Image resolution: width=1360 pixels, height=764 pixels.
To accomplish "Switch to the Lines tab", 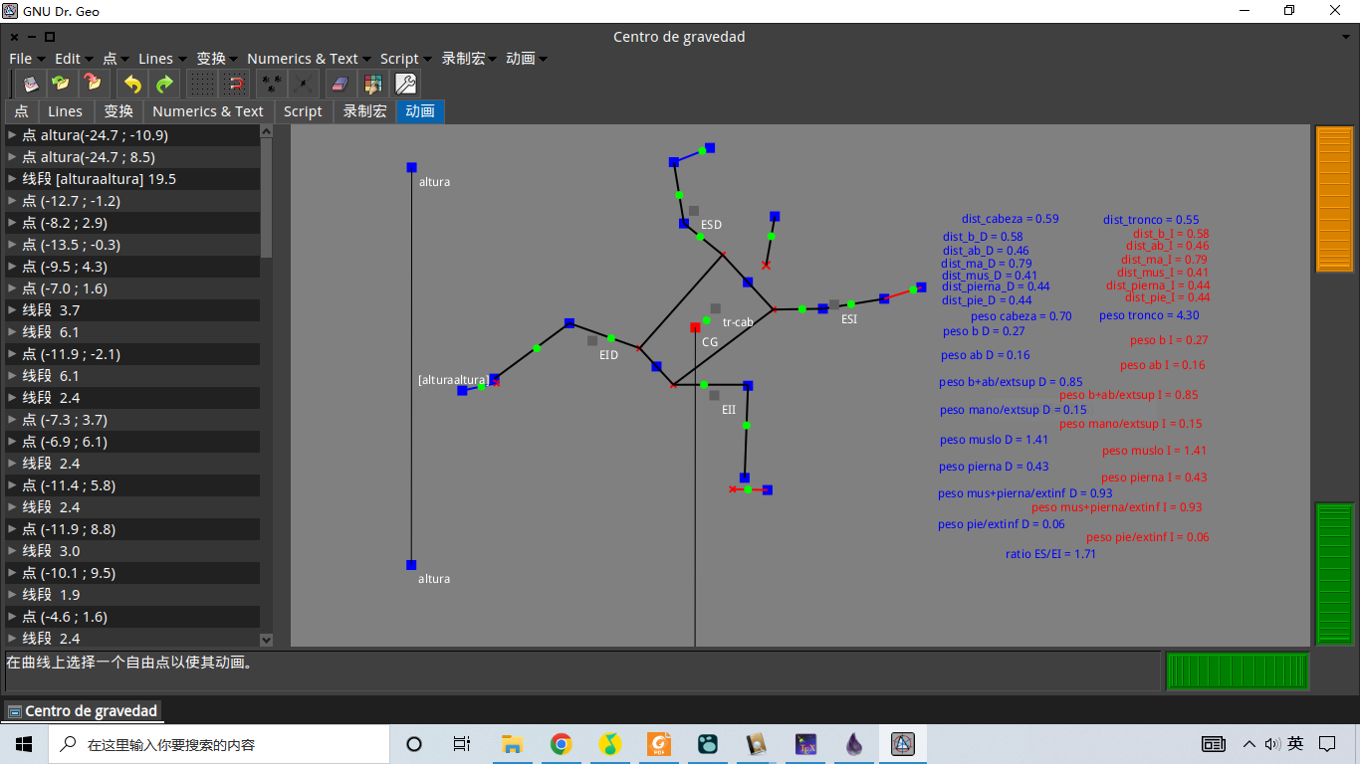I will [x=66, y=111].
